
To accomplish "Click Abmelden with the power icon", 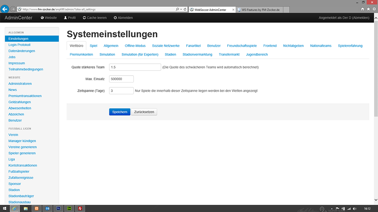I will pos(123,18).
